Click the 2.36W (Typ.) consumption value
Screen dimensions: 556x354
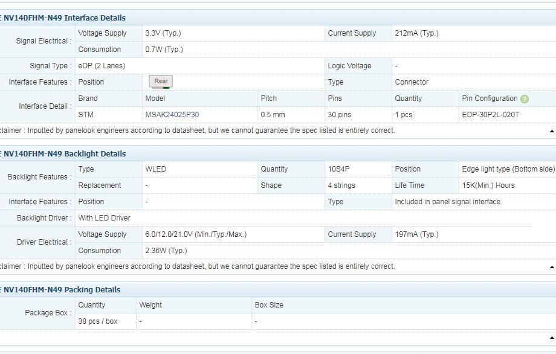point(166,251)
